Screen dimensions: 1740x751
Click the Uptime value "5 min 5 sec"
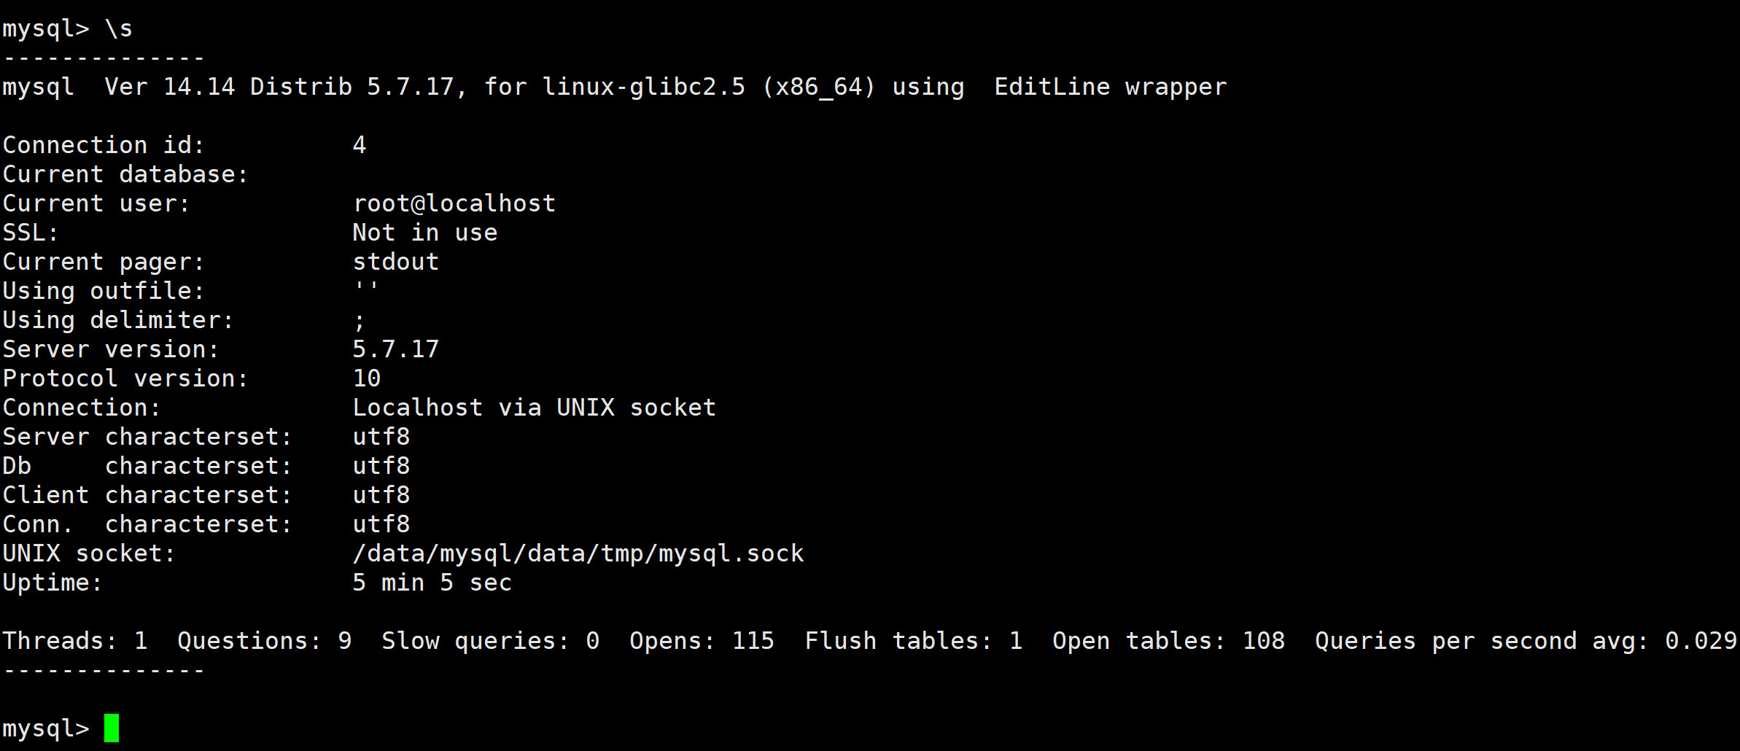tap(432, 583)
